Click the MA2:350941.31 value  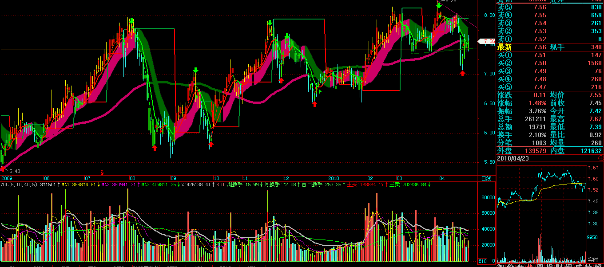pos(119,185)
